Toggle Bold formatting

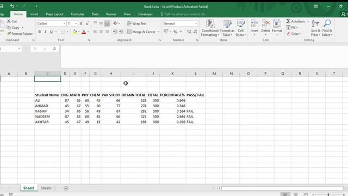(40, 32)
